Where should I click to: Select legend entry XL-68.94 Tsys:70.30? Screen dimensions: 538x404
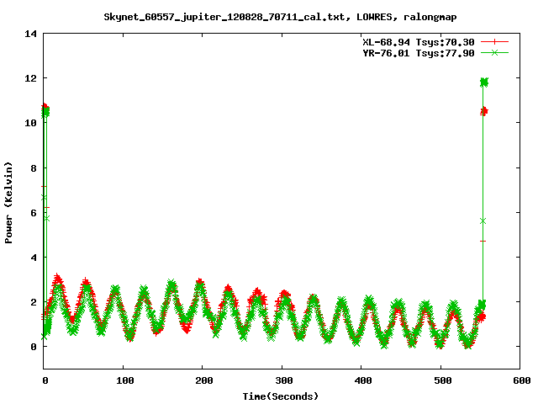(x=419, y=42)
